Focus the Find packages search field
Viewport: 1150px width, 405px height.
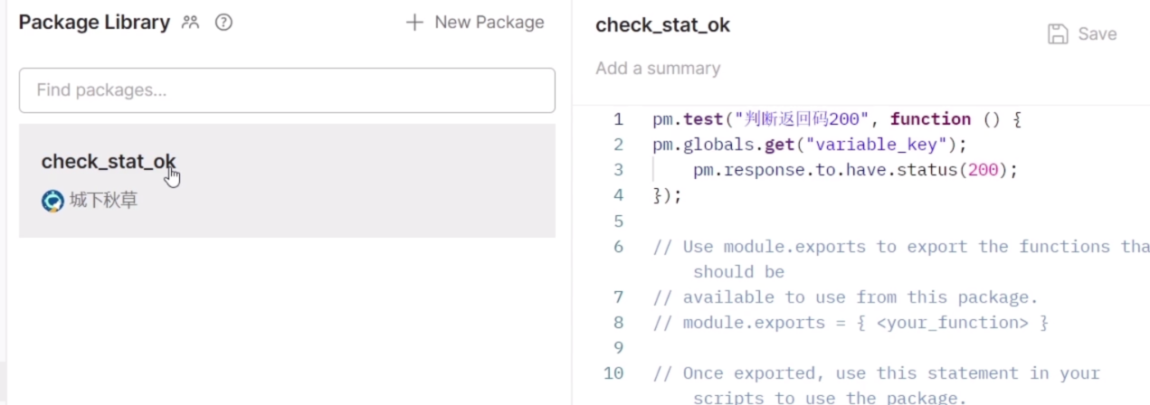[x=287, y=90]
